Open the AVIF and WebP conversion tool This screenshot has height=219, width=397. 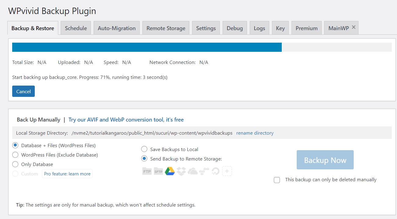tap(126, 119)
